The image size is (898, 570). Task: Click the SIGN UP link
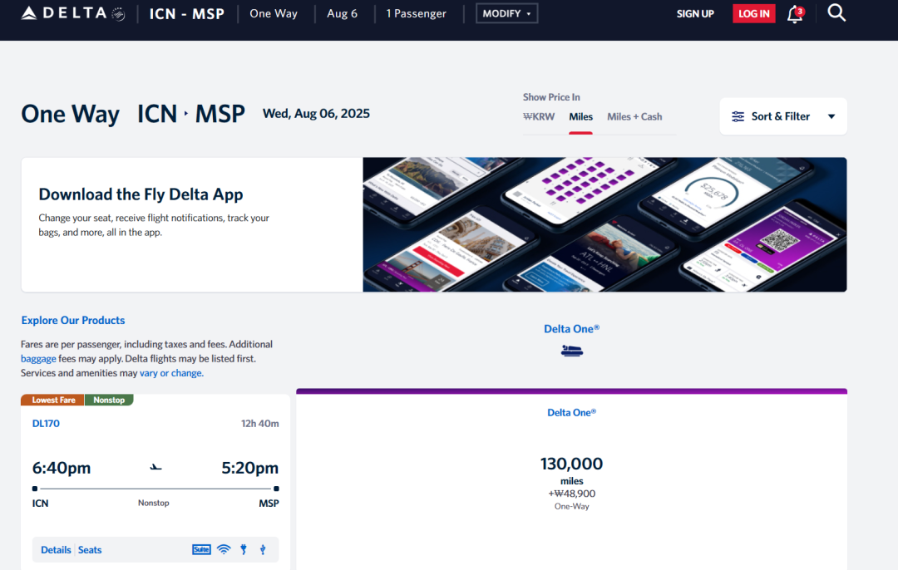[x=695, y=13]
